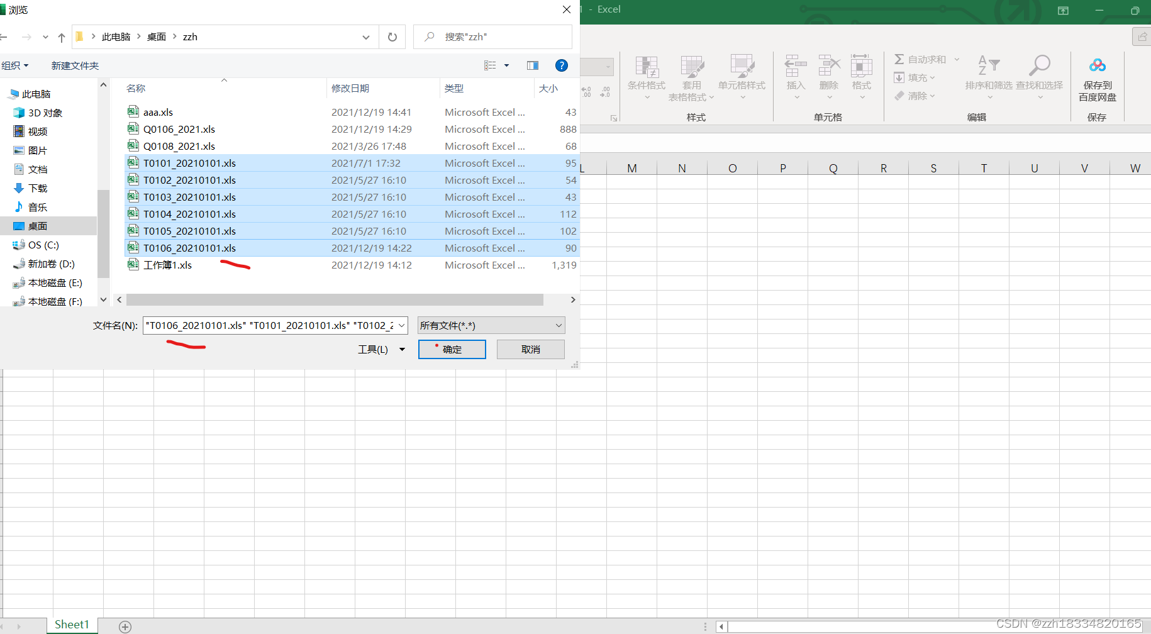This screenshot has height=634, width=1151.
Task: Click AutoSum in Excel ribbon
Action: [921, 59]
